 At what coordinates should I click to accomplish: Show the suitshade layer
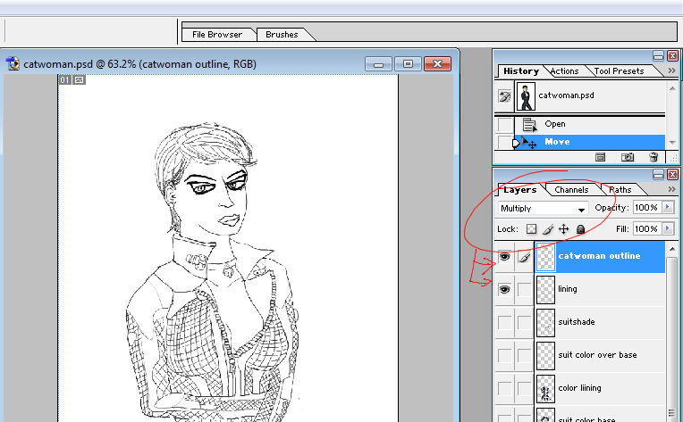[504, 322]
